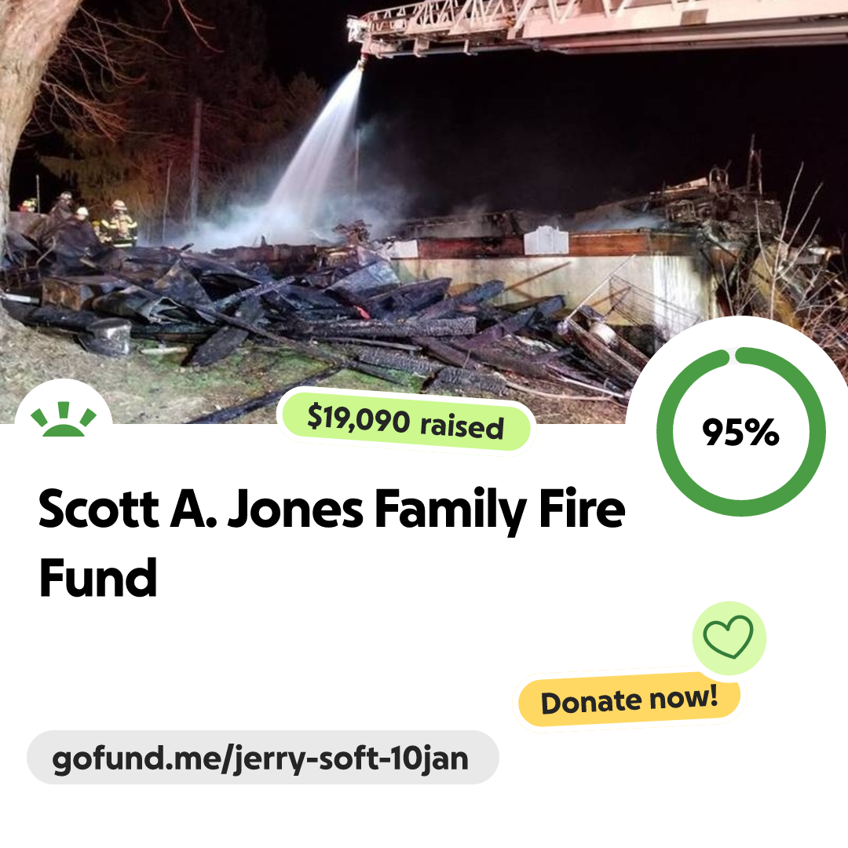The height and width of the screenshot is (848, 848).
Task: Click the green heart icon
Action: [x=728, y=637]
